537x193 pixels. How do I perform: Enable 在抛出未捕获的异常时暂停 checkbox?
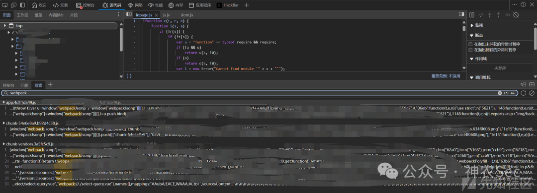[470, 45]
